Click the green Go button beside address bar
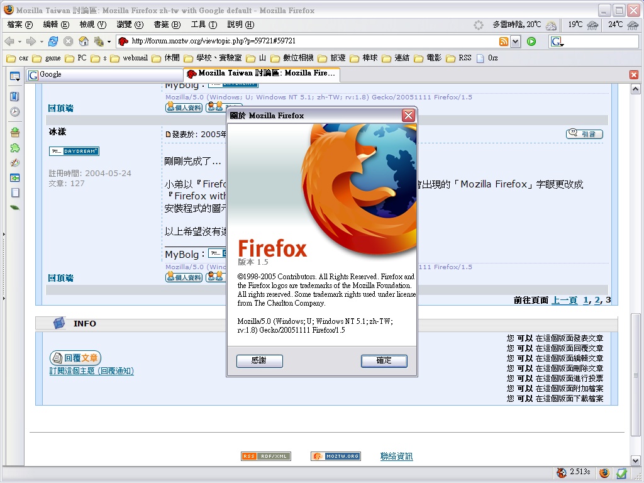The height and width of the screenshot is (483, 644). [x=531, y=41]
